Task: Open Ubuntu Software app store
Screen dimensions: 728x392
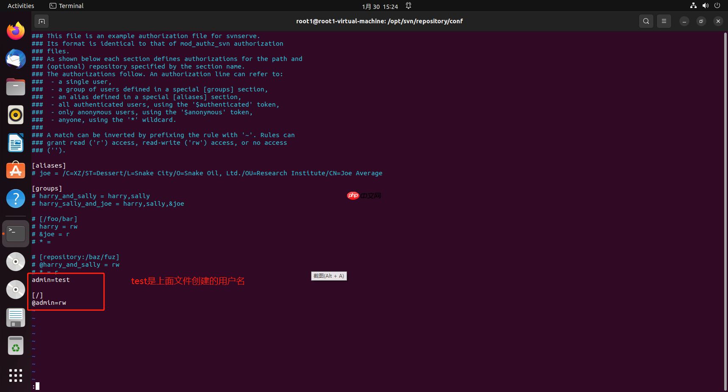Action: [x=16, y=171]
